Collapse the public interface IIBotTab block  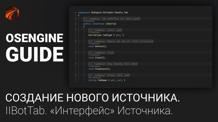76,24
